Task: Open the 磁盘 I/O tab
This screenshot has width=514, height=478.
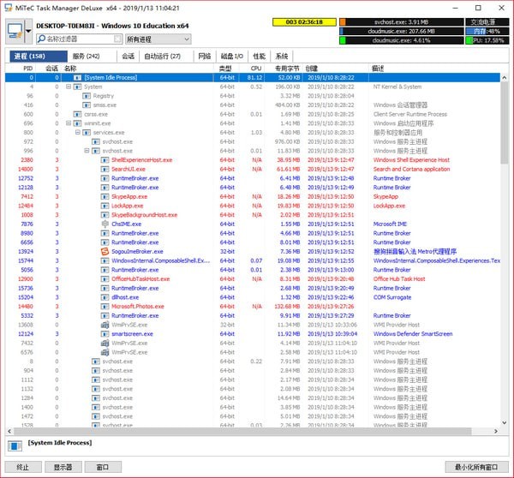Action: [x=230, y=56]
